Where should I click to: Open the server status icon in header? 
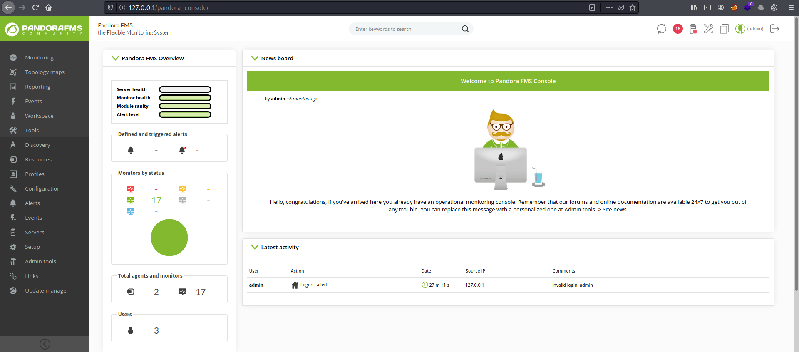[x=693, y=29]
